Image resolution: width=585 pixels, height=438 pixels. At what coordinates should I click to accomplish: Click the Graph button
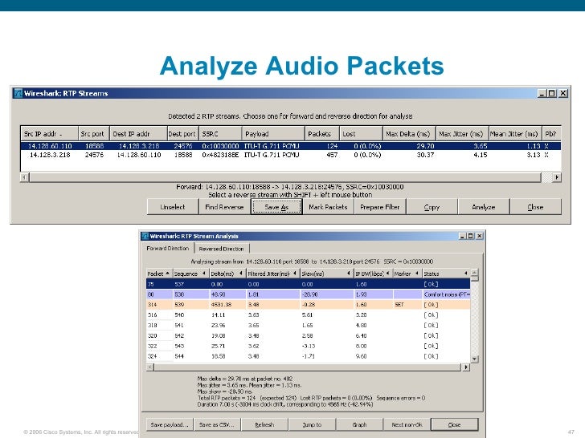(359, 424)
